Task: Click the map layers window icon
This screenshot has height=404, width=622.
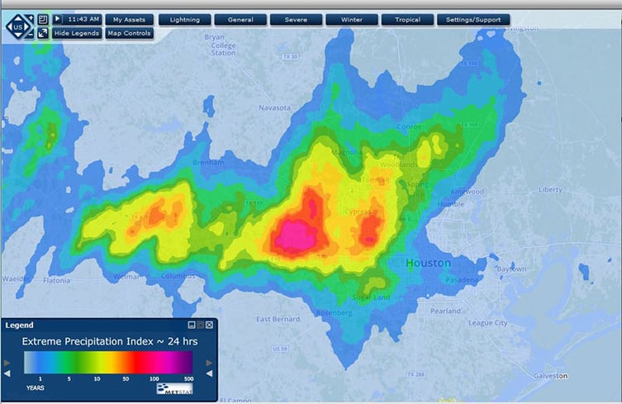Action: 43,19
